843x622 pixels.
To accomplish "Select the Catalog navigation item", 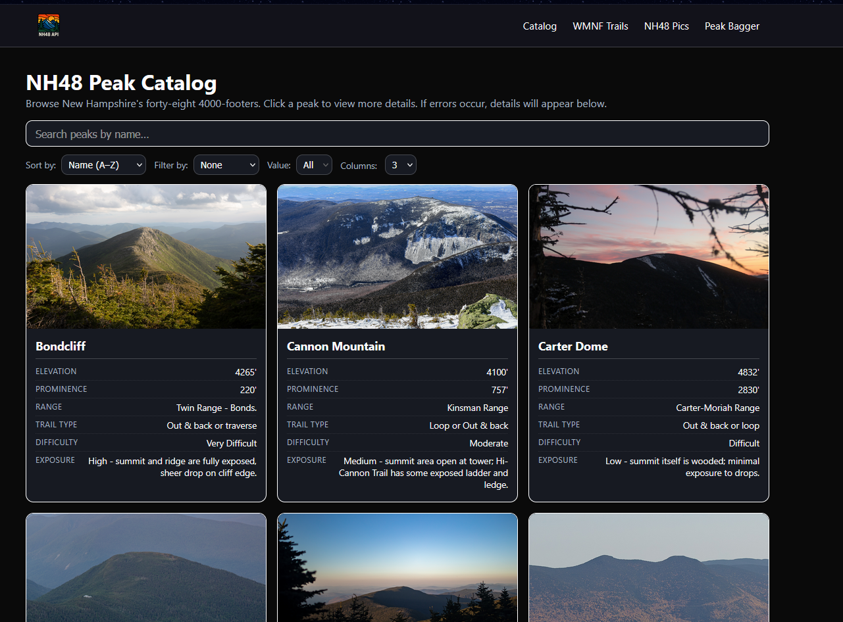I will click(x=539, y=26).
